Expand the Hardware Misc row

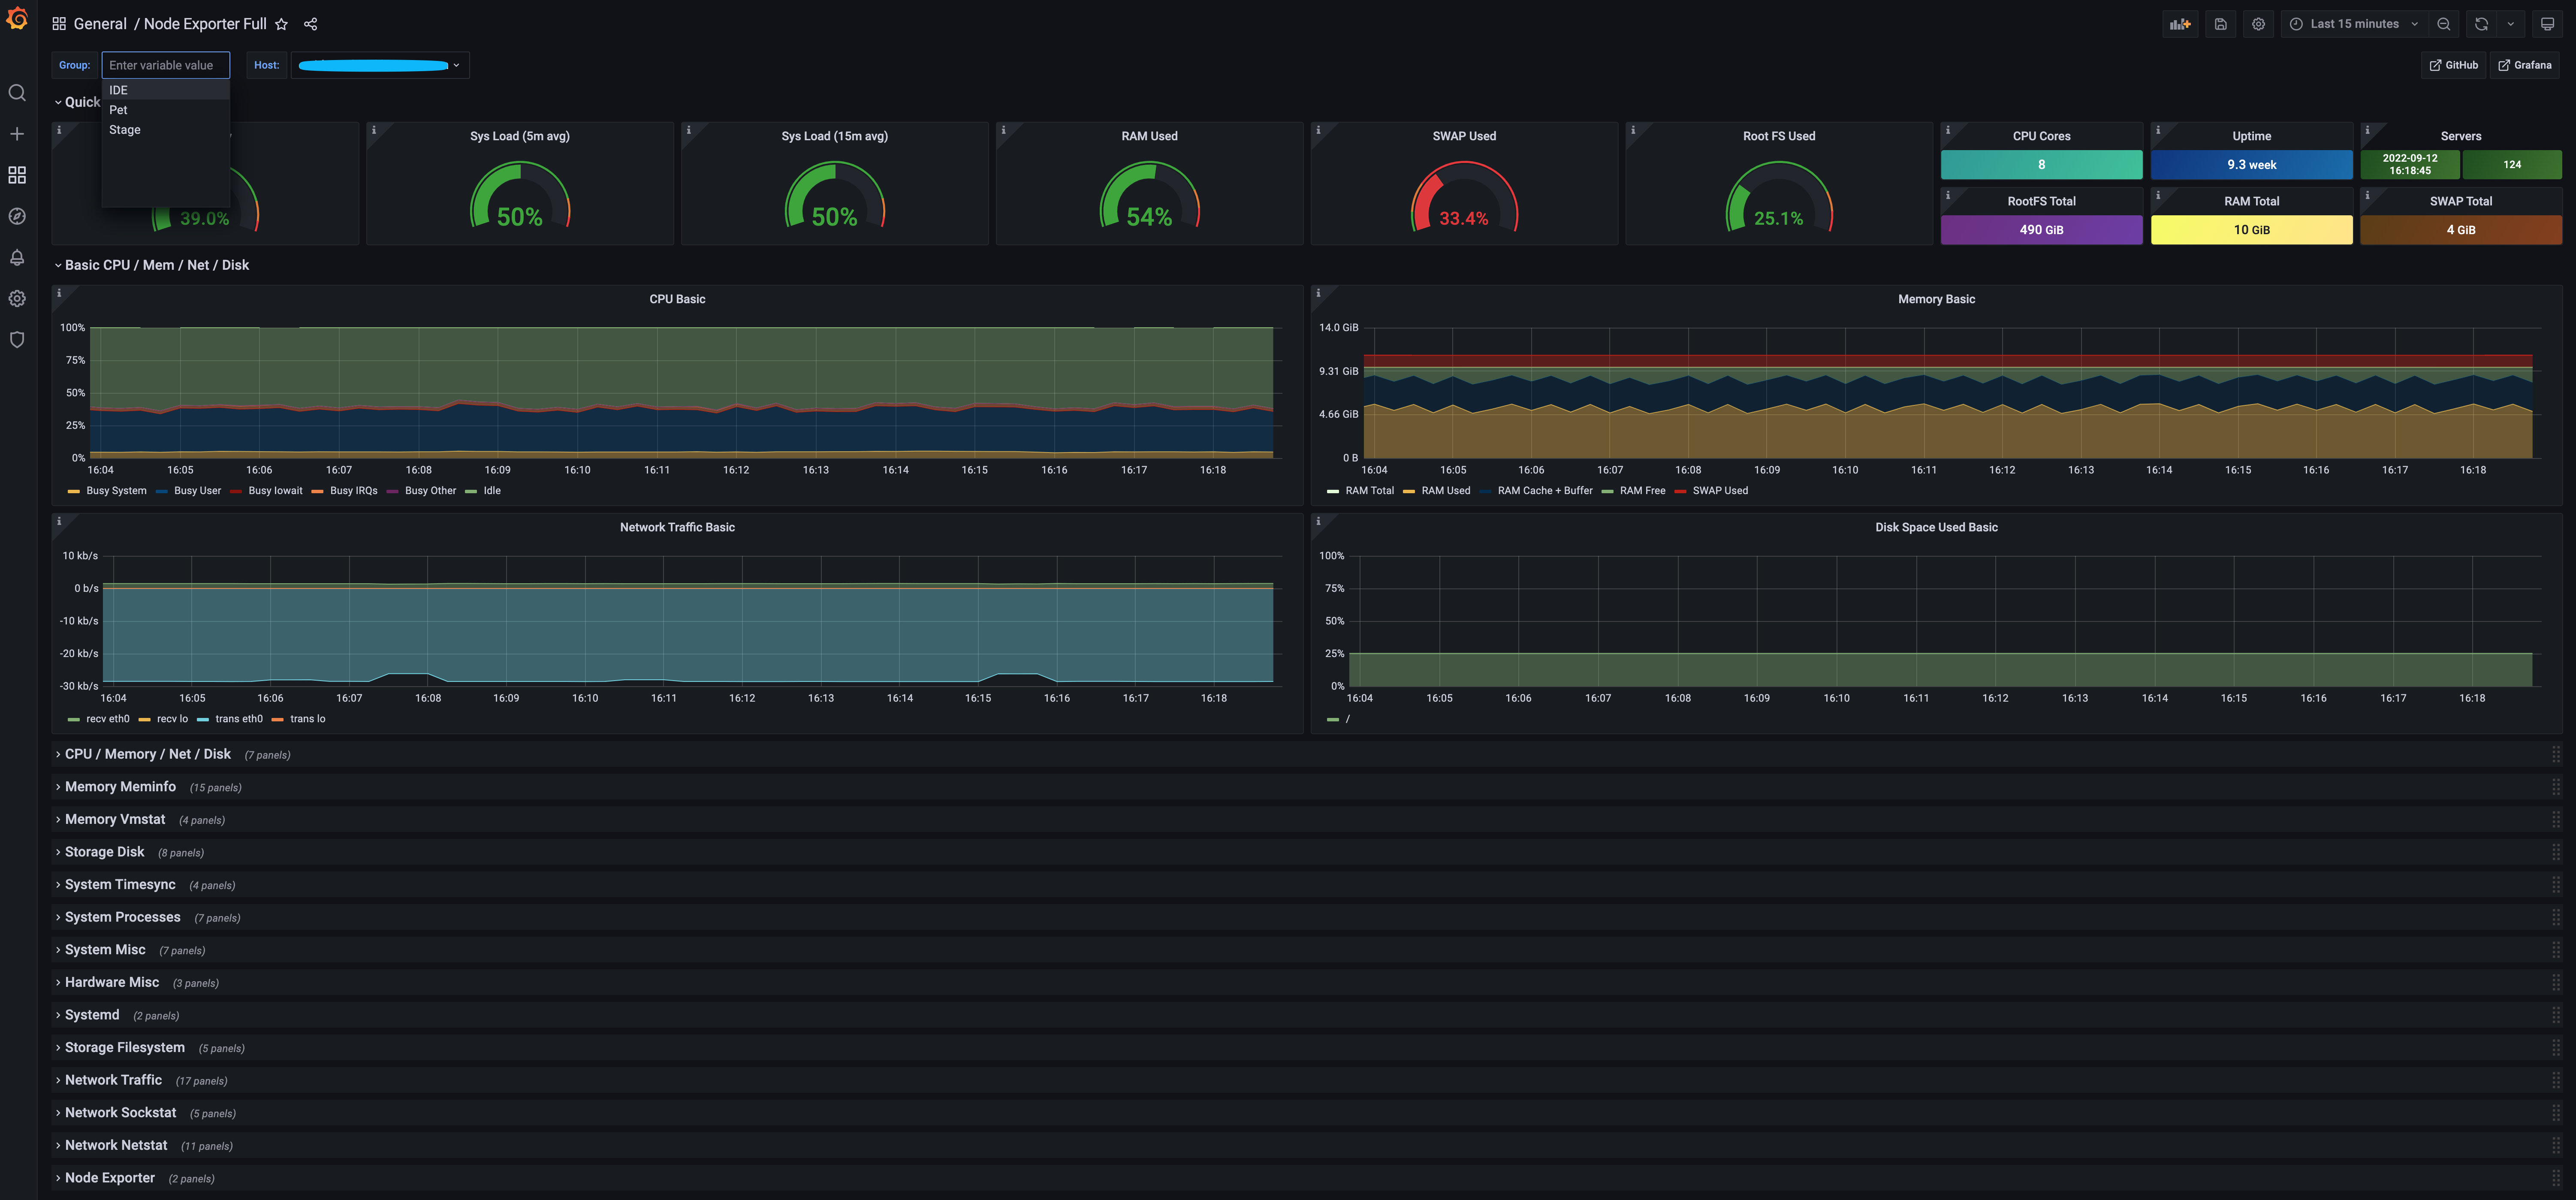(111, 982)
